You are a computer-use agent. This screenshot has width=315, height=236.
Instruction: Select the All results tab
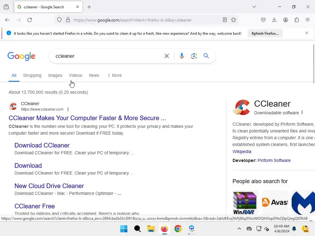[14, 76]
